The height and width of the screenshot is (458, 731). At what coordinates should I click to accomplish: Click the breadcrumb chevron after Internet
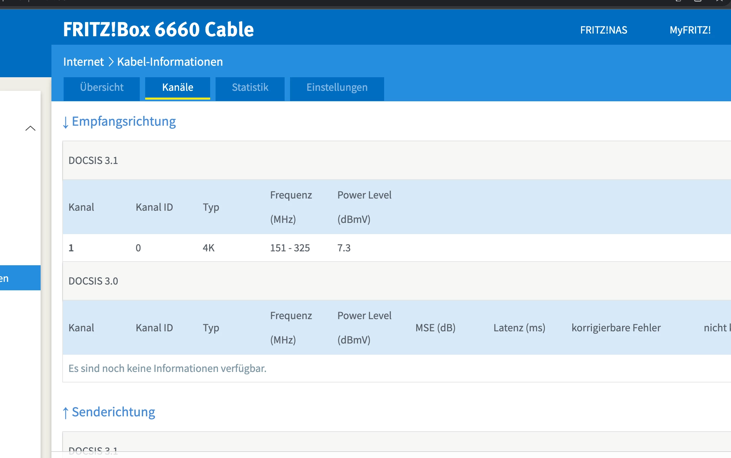[x=111, y=62]
